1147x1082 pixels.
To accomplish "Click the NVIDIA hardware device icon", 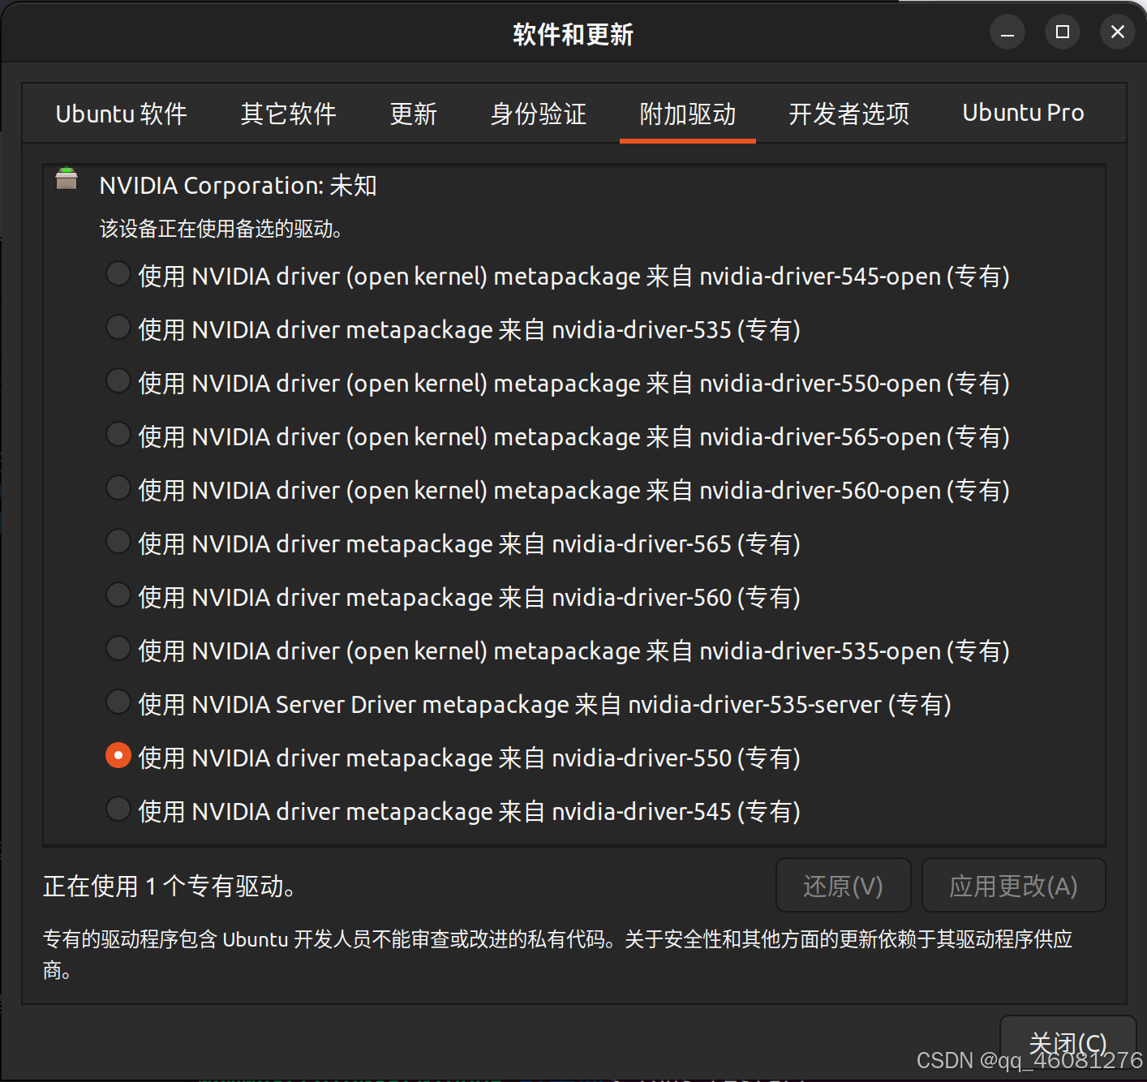I will pyautogui.click(x=67, y=178).
